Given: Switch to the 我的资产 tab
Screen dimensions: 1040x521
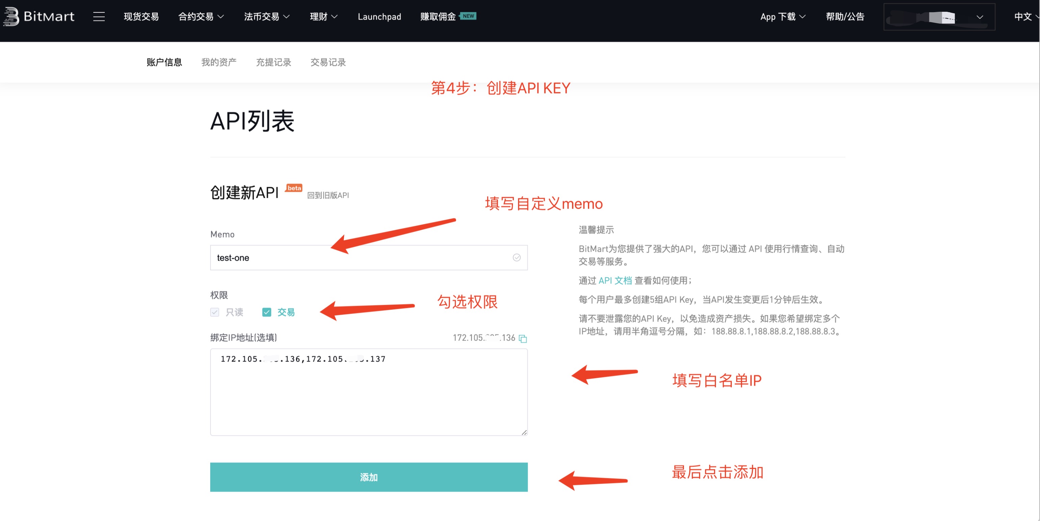Looking at the screenshot, I should coord(219,62).
